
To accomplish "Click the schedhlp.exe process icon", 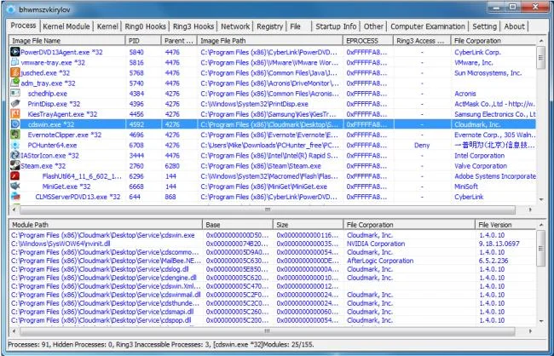I will pyautogui.click(x=14, y=93).
